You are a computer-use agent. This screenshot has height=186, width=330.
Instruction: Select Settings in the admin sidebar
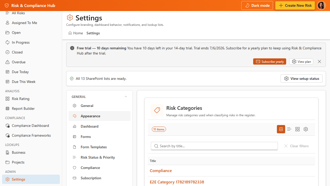[x=31, y=179]
